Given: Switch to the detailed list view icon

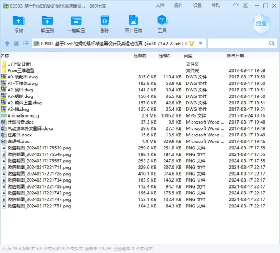Looking at the screenshot, I should (26, 44).
